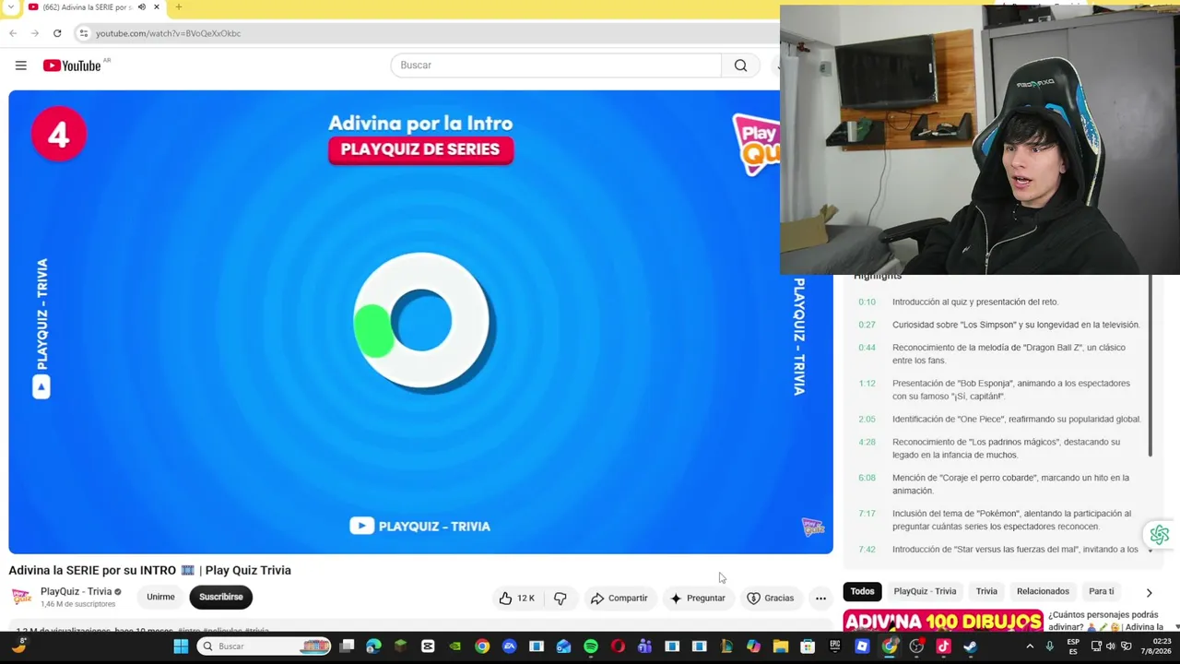Select the 'PlayQuiz - Trivia' filter chip
The height and width of the screenshot is (664, 1180).
(x=925, y=591)
